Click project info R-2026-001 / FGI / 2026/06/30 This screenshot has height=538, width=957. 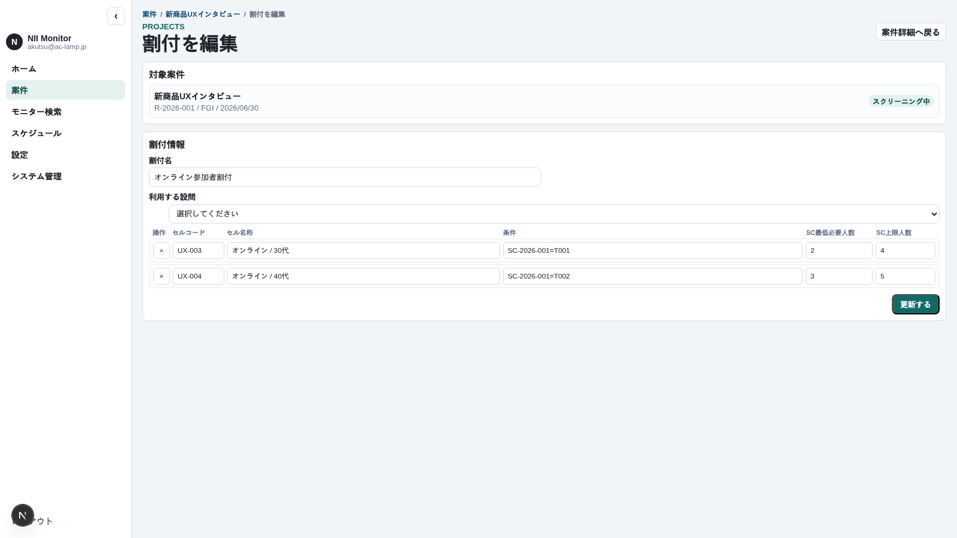pos(206,108)
